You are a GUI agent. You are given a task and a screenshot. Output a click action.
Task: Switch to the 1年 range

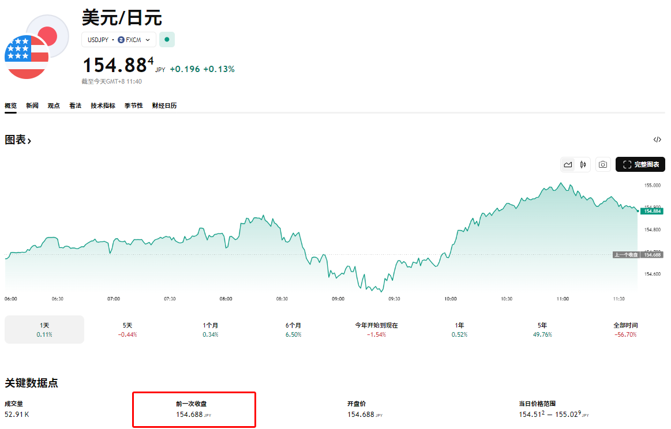click(x=459, y=329)
